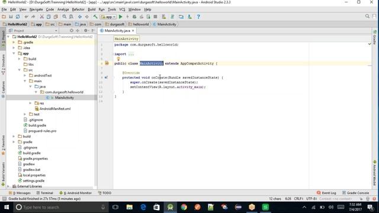The width and height of the screenshot is (379, 213).
Task: Open the Structure side panel tab
Action: [x=3, y=64]
